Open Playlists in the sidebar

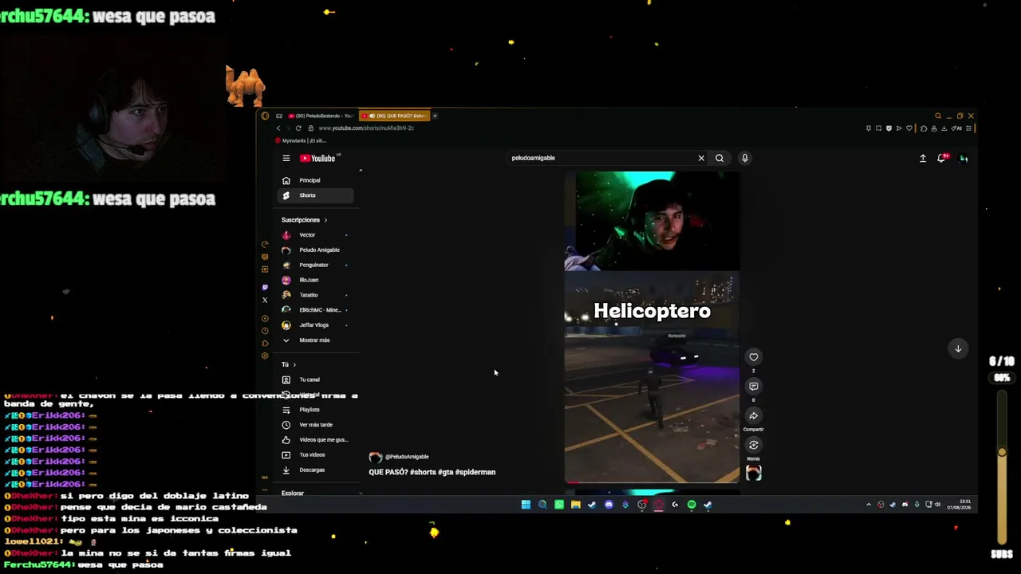click(x=315, y=410)
